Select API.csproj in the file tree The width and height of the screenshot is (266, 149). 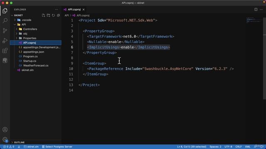[x=36, y=43]
